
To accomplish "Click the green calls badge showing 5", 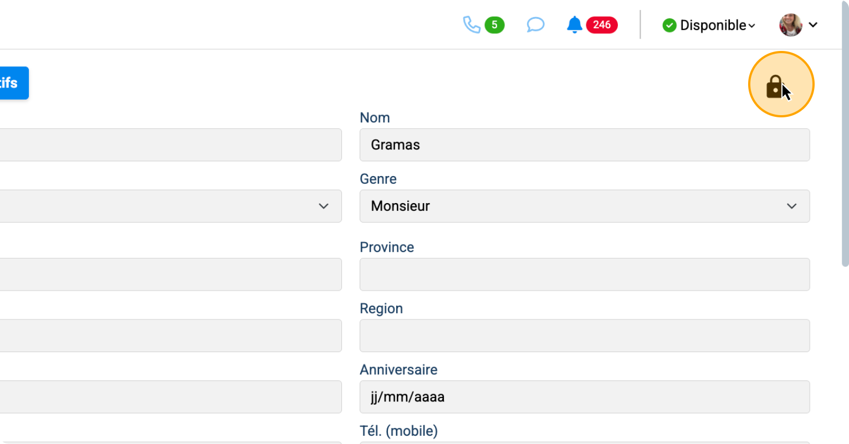I will pyautogui.click(x=494, y=25).
